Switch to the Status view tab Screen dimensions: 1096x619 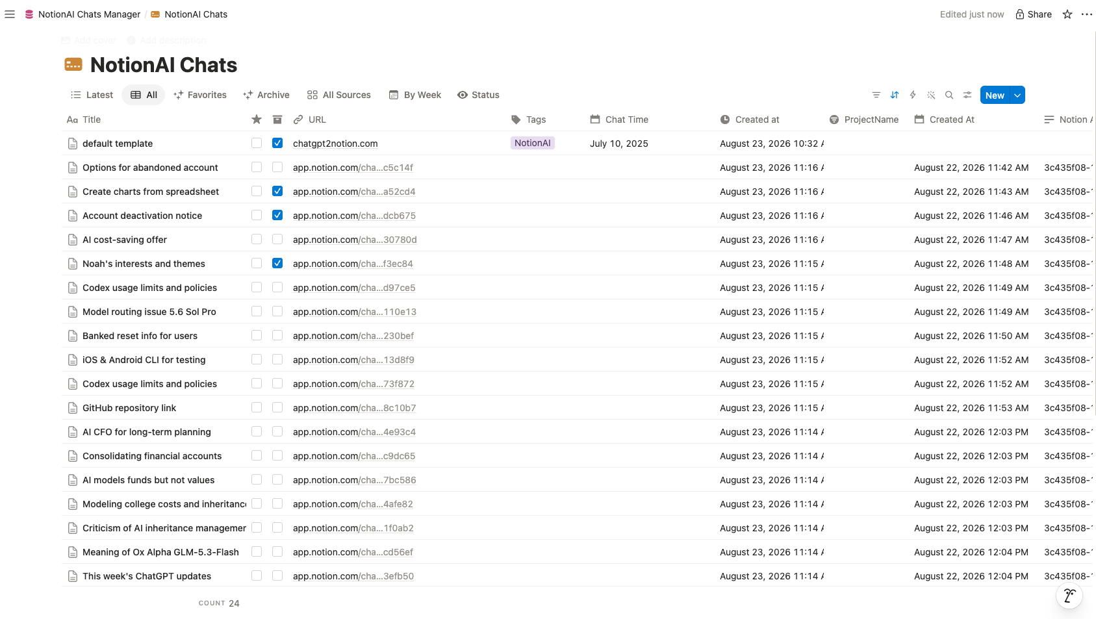tap(479, 95)
